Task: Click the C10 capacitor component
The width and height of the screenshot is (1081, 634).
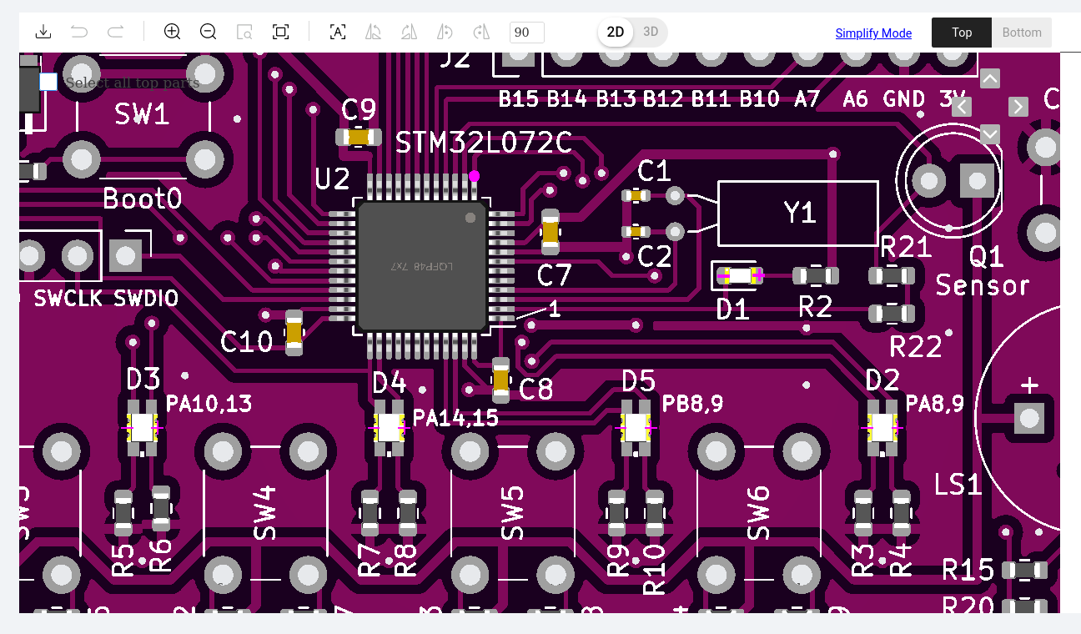Action: click(294, 333)
